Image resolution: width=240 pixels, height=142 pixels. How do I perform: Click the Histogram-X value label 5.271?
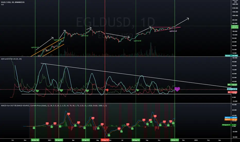pos(229,125)
